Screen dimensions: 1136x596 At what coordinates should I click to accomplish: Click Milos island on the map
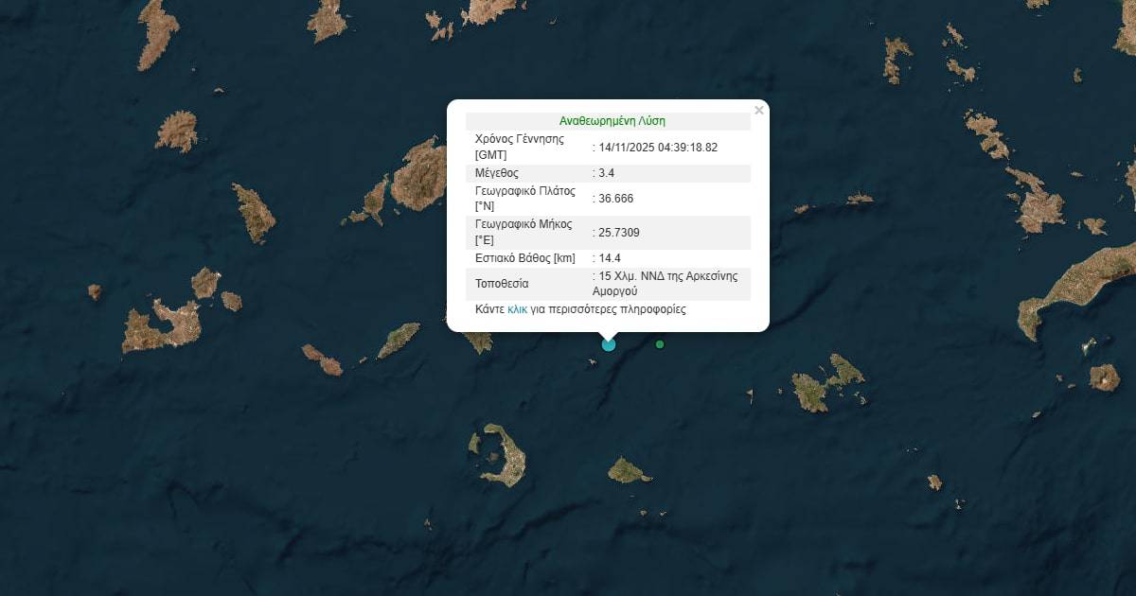click(161, 326)
